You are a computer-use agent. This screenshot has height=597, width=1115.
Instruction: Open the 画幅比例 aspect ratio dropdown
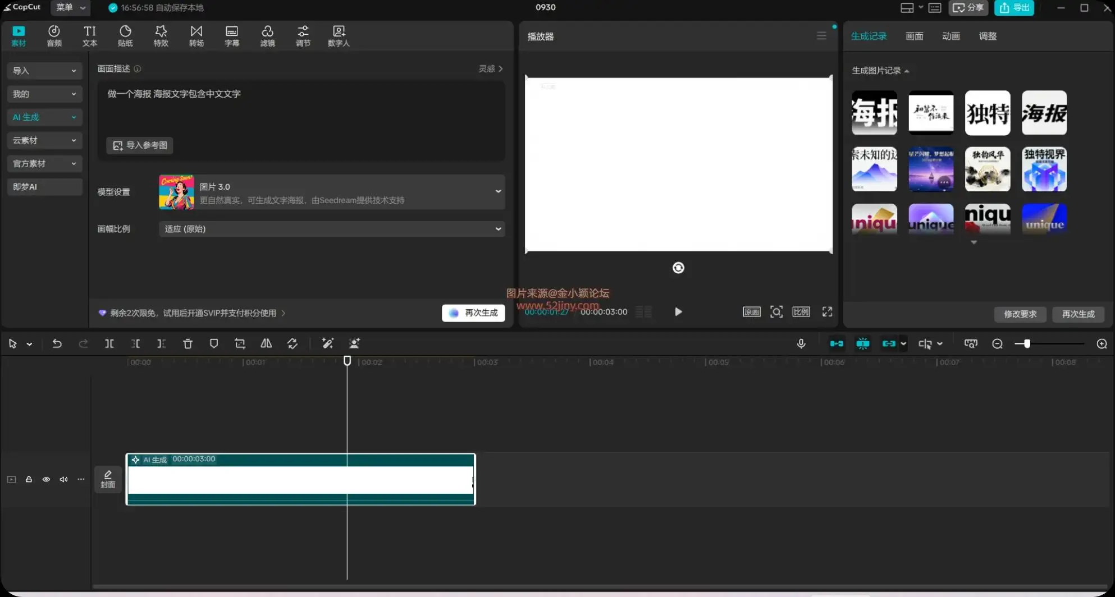click(x=332, y=229)
